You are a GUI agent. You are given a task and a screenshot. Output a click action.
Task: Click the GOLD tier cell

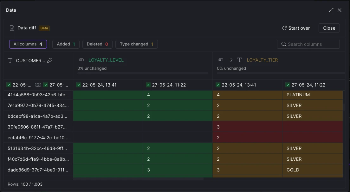(x=313, y=170)
